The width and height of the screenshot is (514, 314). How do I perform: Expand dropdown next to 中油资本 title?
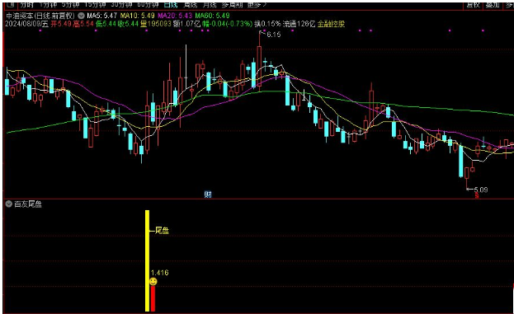point(81,16)
